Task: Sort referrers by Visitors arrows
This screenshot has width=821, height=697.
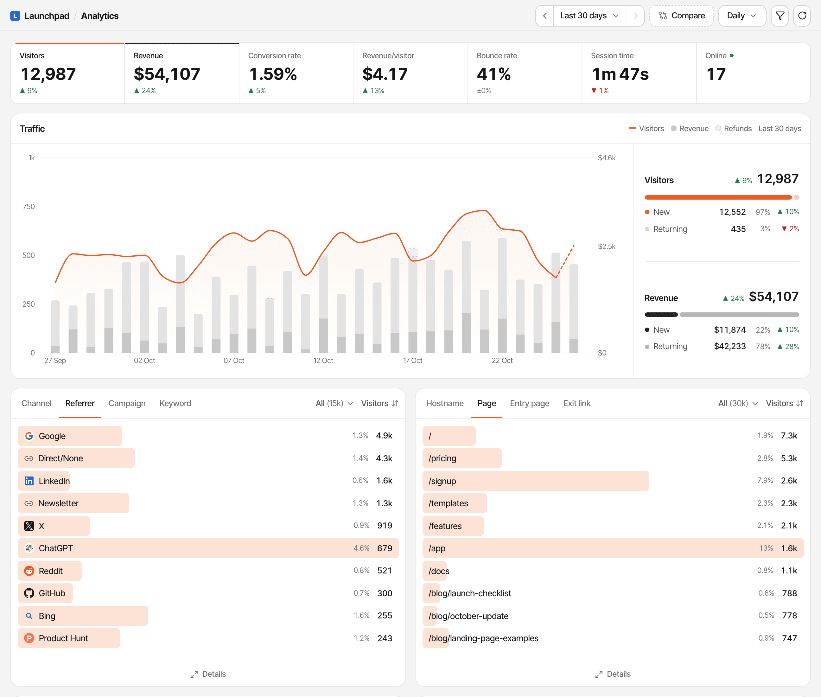Action: click(395, 403)
